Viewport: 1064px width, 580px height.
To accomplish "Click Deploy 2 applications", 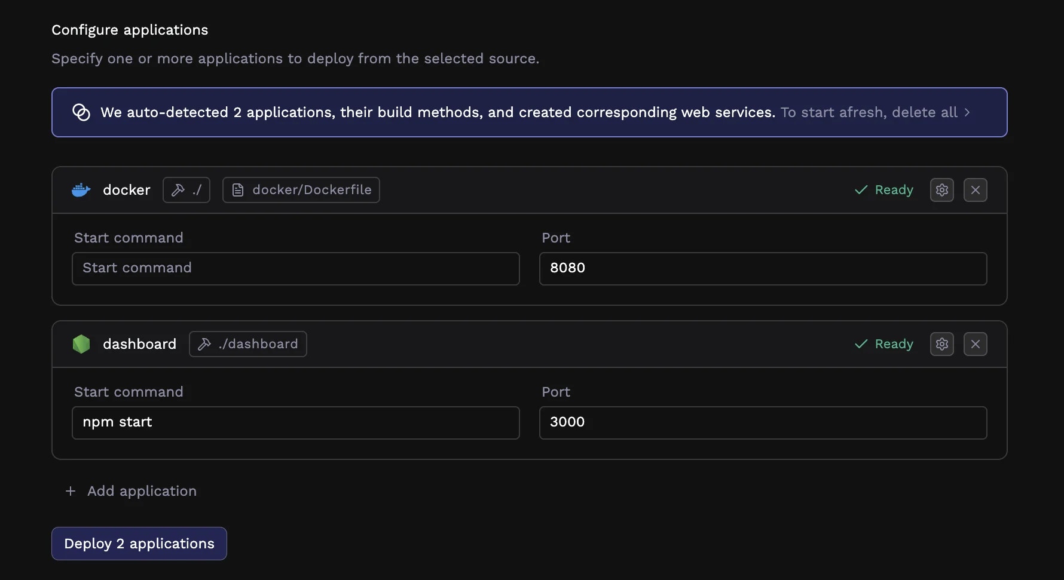I will pos(139,543).
